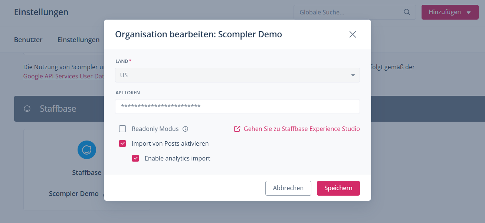Open the Einstellungen tab
The height and width of the screenshot is (223, 485).
click(78, 40)
